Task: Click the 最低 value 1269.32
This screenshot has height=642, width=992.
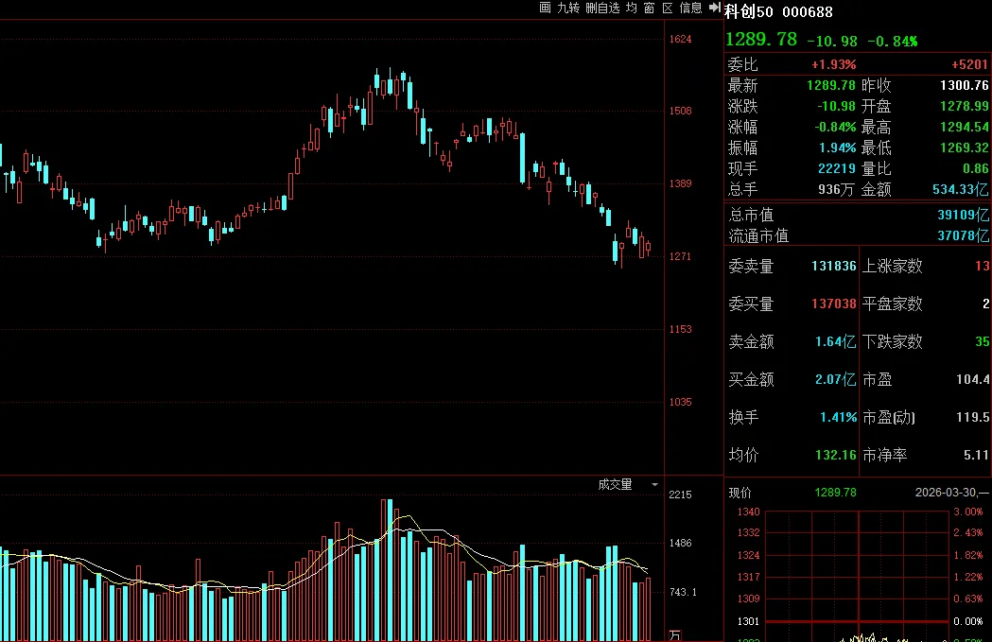Action: pyautogui.click(x=965, y=148)
